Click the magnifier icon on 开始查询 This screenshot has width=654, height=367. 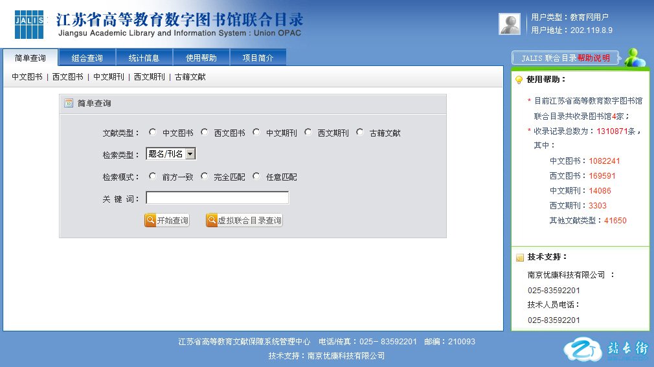[150, 221]
